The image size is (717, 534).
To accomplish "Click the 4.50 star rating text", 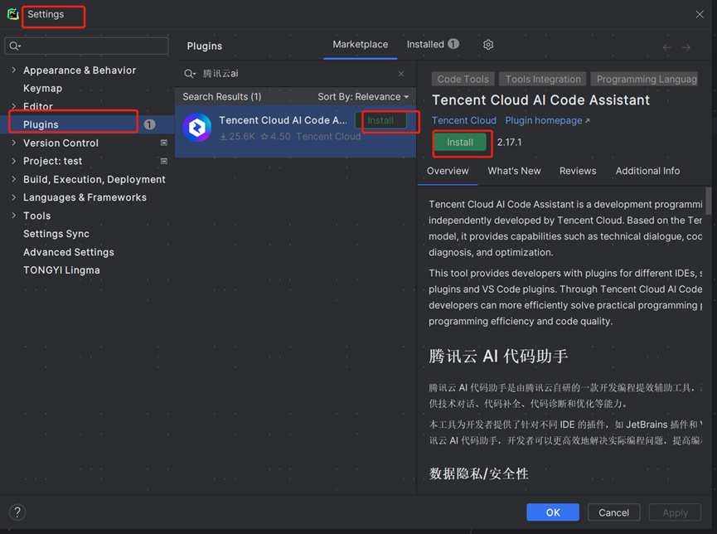I will [x=276, y=136].
